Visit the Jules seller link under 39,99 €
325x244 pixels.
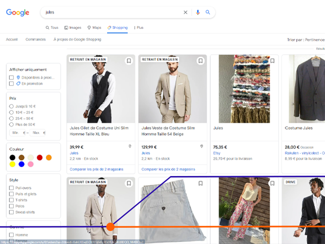(74, 153)
